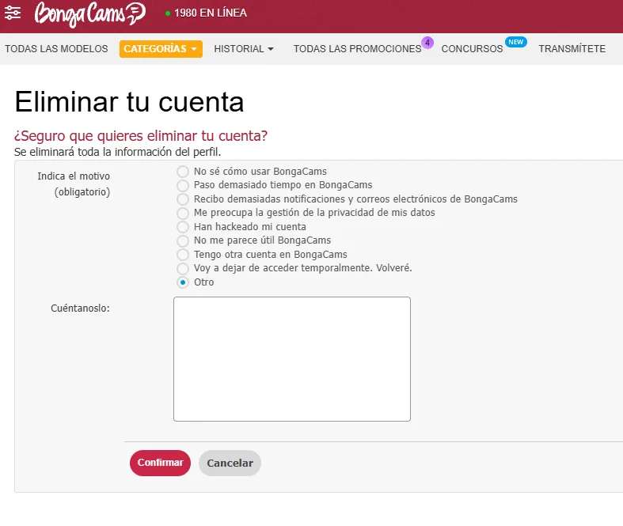623x526 pixels.
Task: Click the "Indica el motivo" label
Action: pos(74,176)
